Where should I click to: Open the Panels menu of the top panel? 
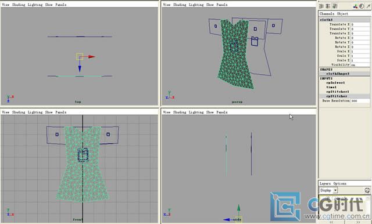click(x=61, y=5)
